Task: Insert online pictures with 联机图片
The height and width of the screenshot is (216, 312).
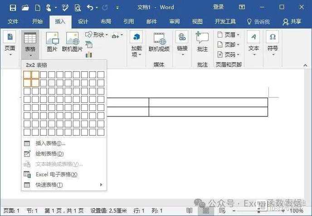Action: pyautogui.click(x=72, y=42)
